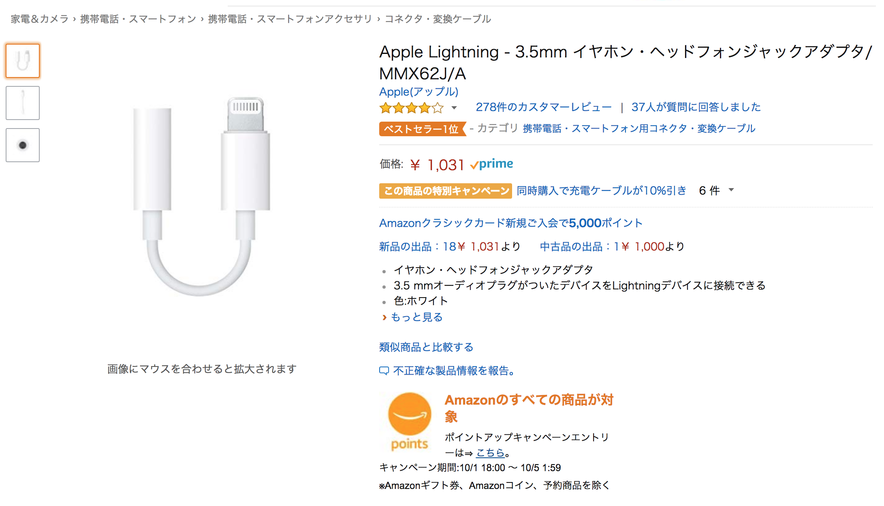
Task: Open 家電&カメラ breadcrumb
Action: coord(40,19)
